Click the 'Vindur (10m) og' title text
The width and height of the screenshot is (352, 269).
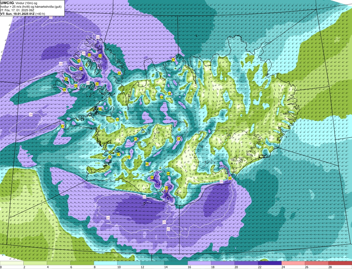pos(27,3)
